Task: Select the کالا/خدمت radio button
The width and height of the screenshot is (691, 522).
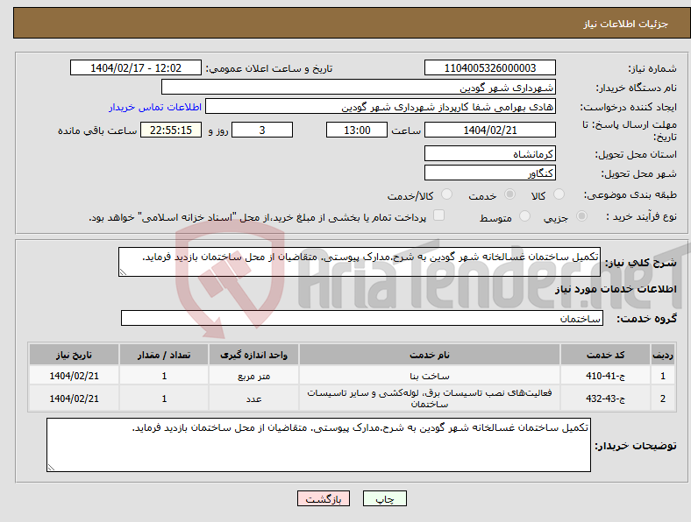Action: tap(446, 194)
